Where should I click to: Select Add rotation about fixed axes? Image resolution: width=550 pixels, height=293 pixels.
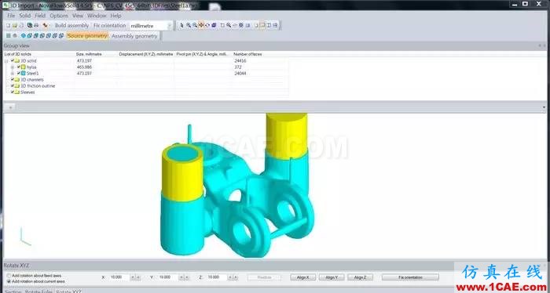(x=9, y=276)
